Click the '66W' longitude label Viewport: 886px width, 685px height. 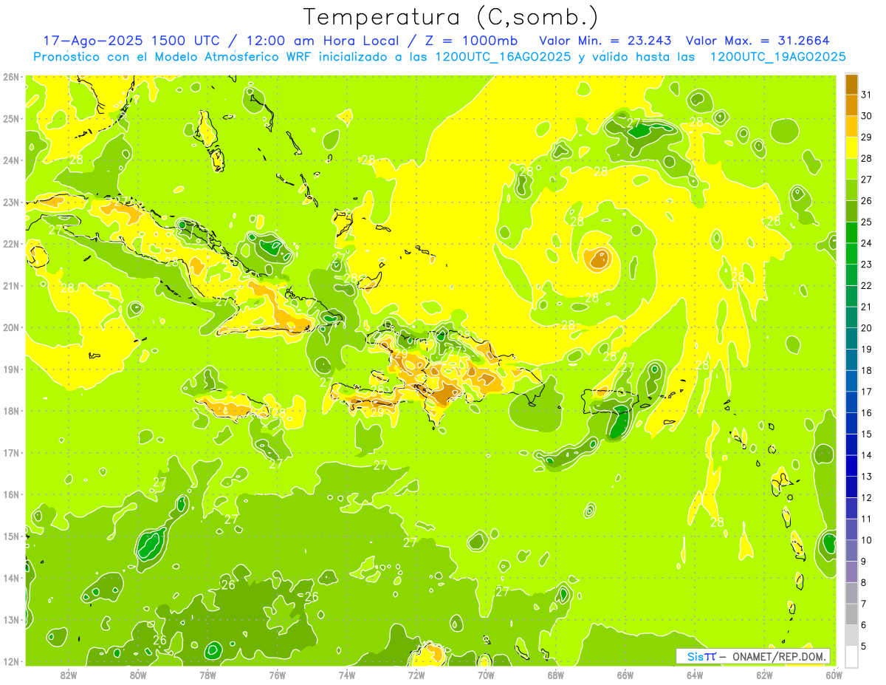(x=625, y=675)
